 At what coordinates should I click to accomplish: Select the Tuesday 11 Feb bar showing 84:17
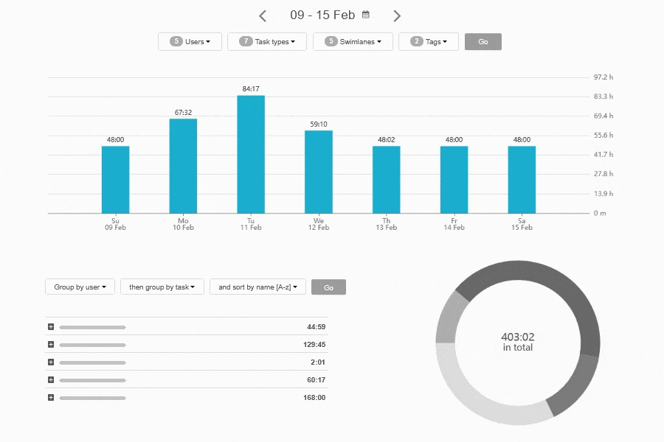(250, 155)
